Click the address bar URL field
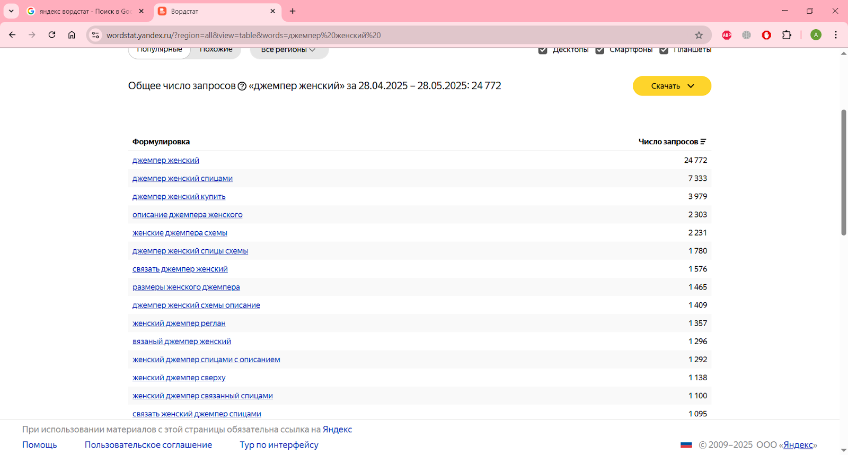 point(397,35)
